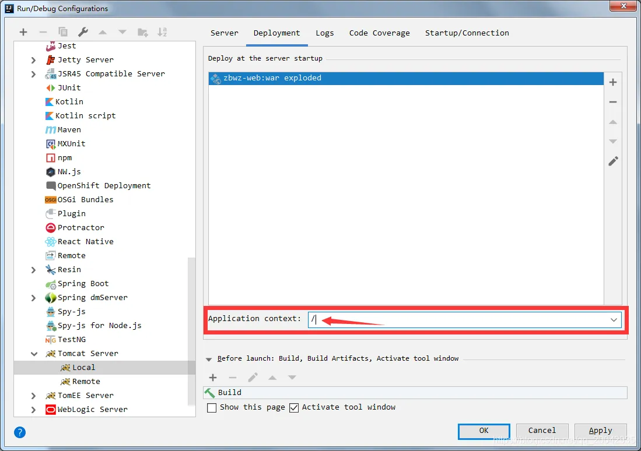Switch to Server tab
Screen dimensions: 641x451
pos(225,33)
